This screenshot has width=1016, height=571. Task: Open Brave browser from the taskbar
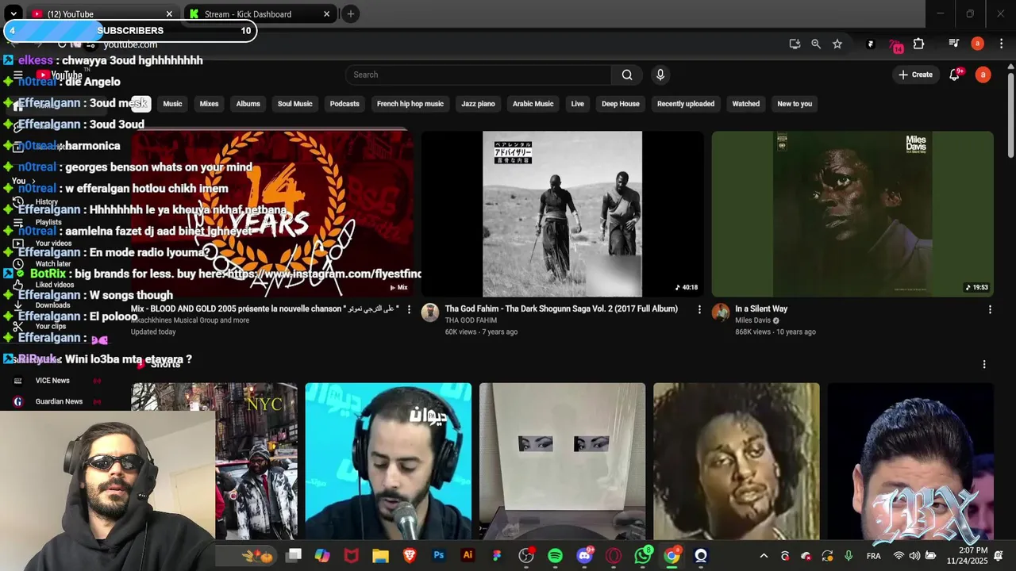click(410, 556)
